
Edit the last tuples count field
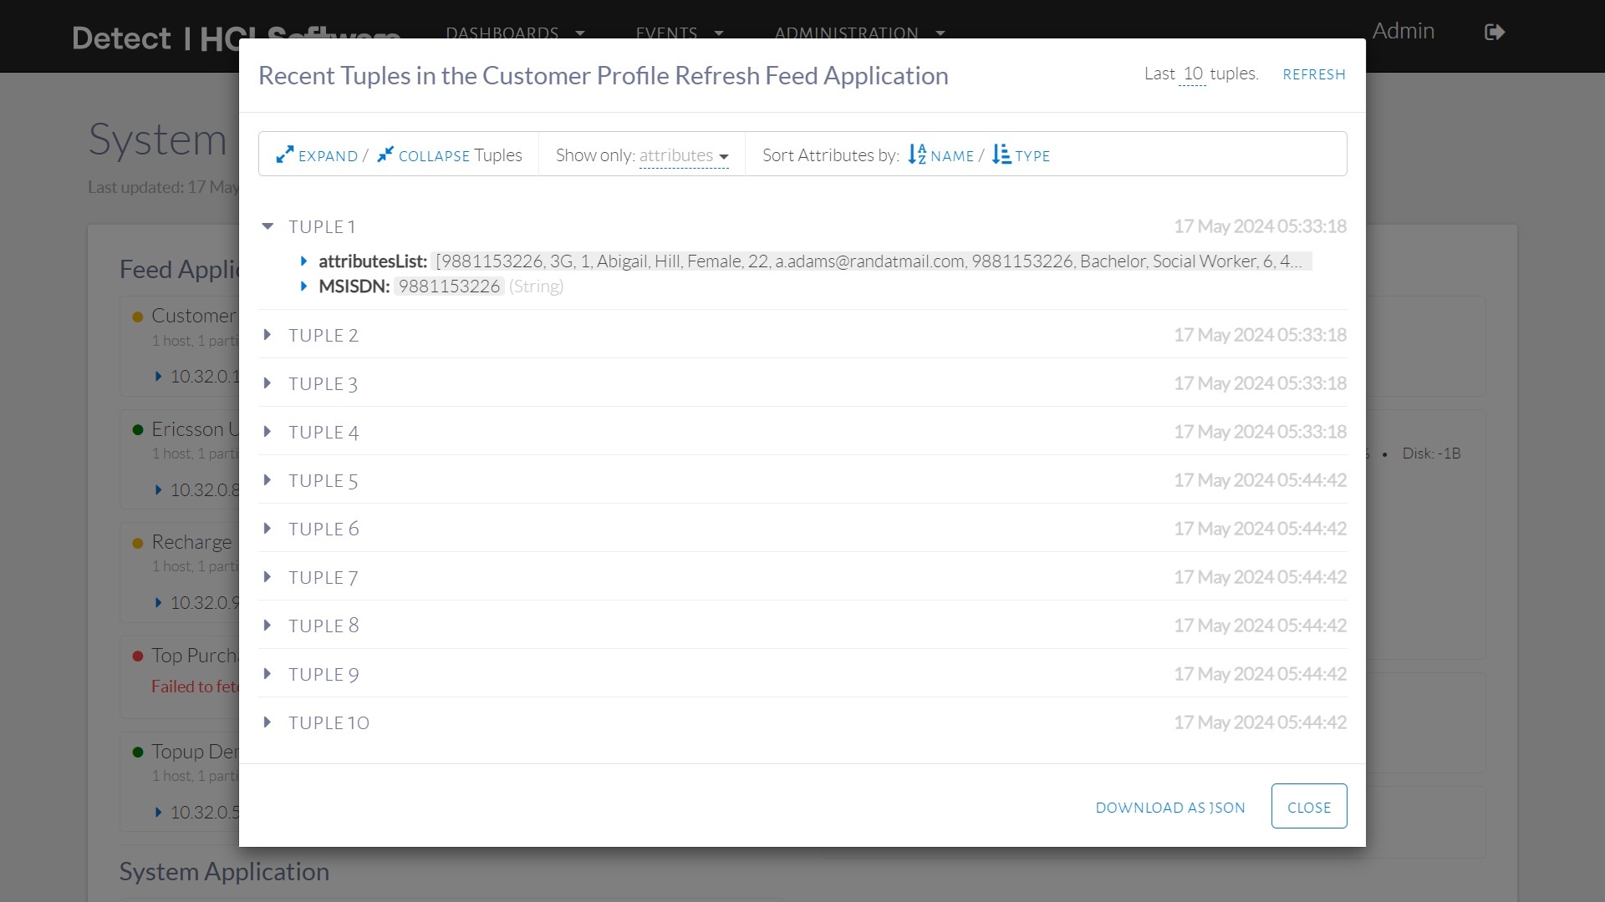(x=1192, y=73)
